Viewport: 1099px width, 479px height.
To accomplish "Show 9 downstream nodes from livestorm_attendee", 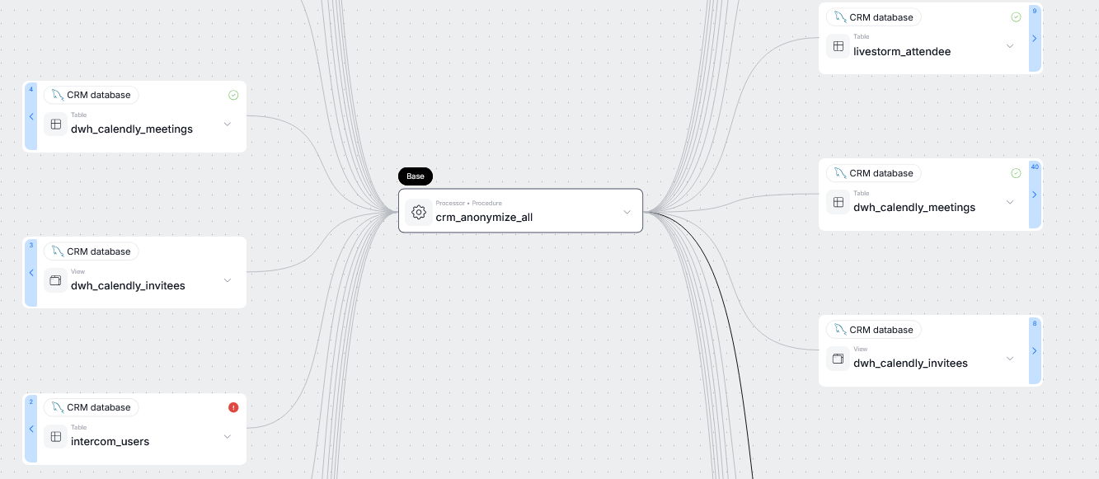I will 1035,38.
